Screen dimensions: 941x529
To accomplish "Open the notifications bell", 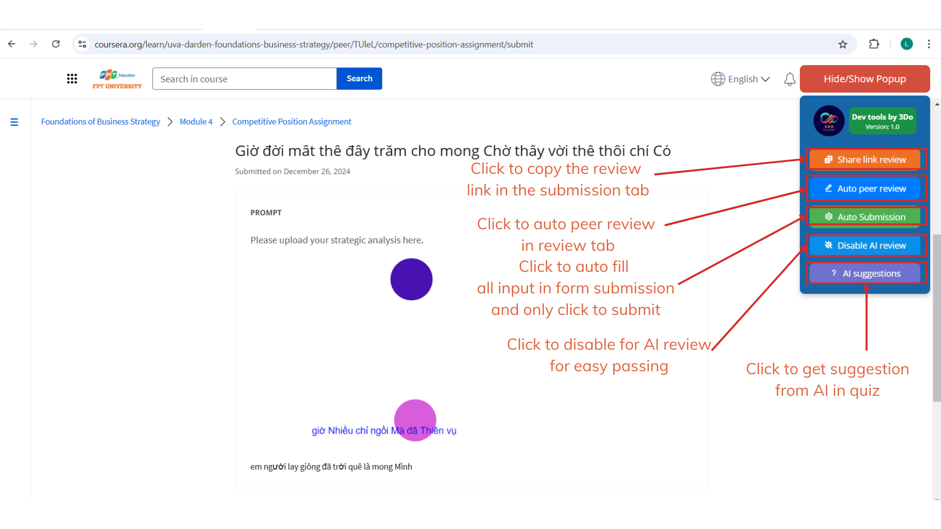I will click(790, 79).
